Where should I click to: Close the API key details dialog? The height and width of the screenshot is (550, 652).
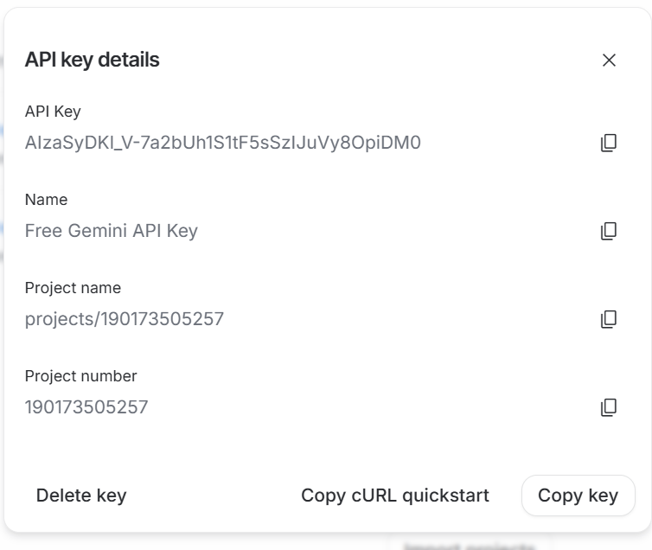coord(609,60)
